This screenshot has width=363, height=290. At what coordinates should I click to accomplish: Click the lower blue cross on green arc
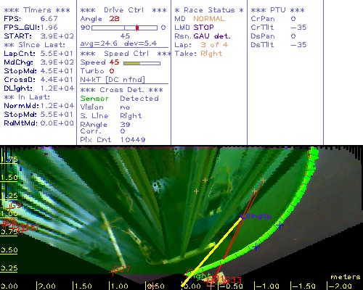click(256, 247)
